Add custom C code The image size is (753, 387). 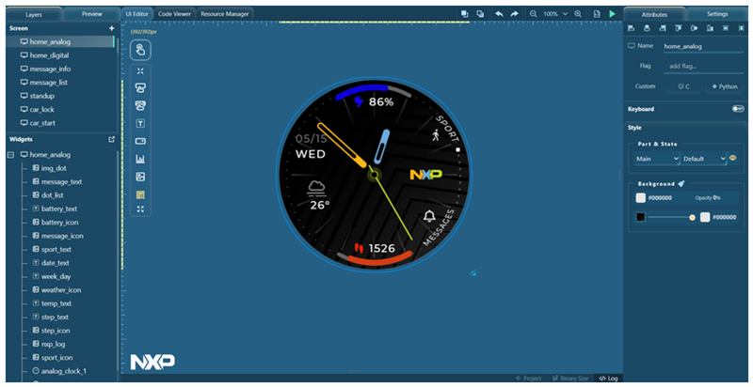click(x=682, y=86)
